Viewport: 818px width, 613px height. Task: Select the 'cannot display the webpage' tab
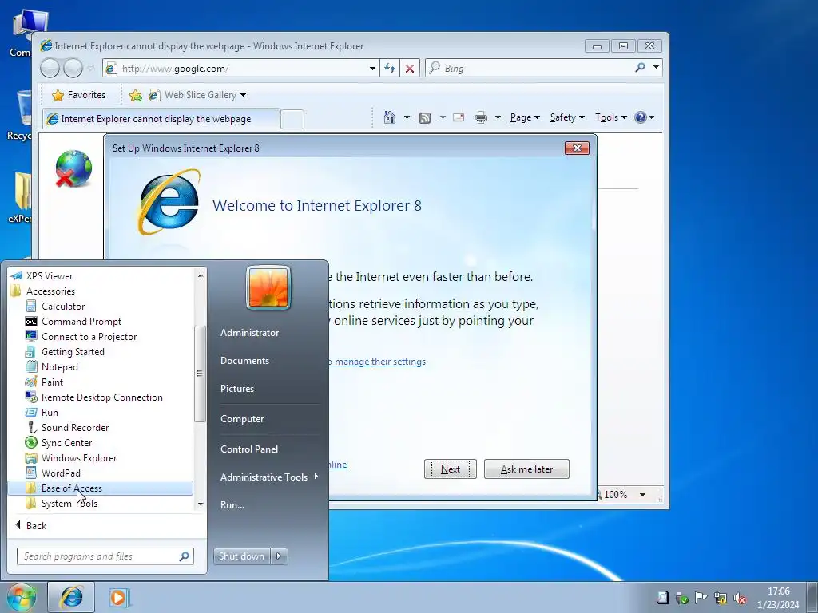pos(161,119)
